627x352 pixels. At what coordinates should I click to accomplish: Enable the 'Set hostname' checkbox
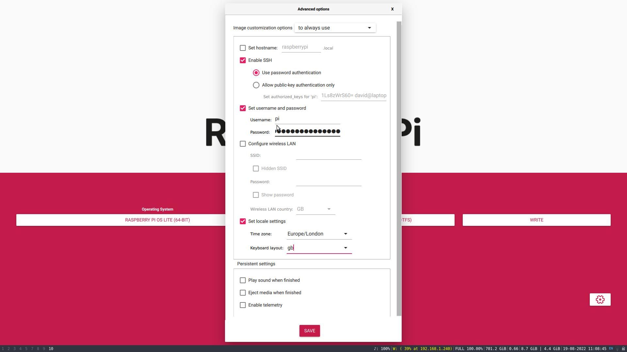pyautogui.click(x=243, y=48)
